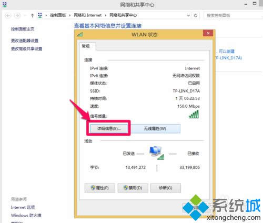Click the Forward navigation arrow
Image resolution: width=263 pixels, height=223 pixels.
[x=17, y=15]
